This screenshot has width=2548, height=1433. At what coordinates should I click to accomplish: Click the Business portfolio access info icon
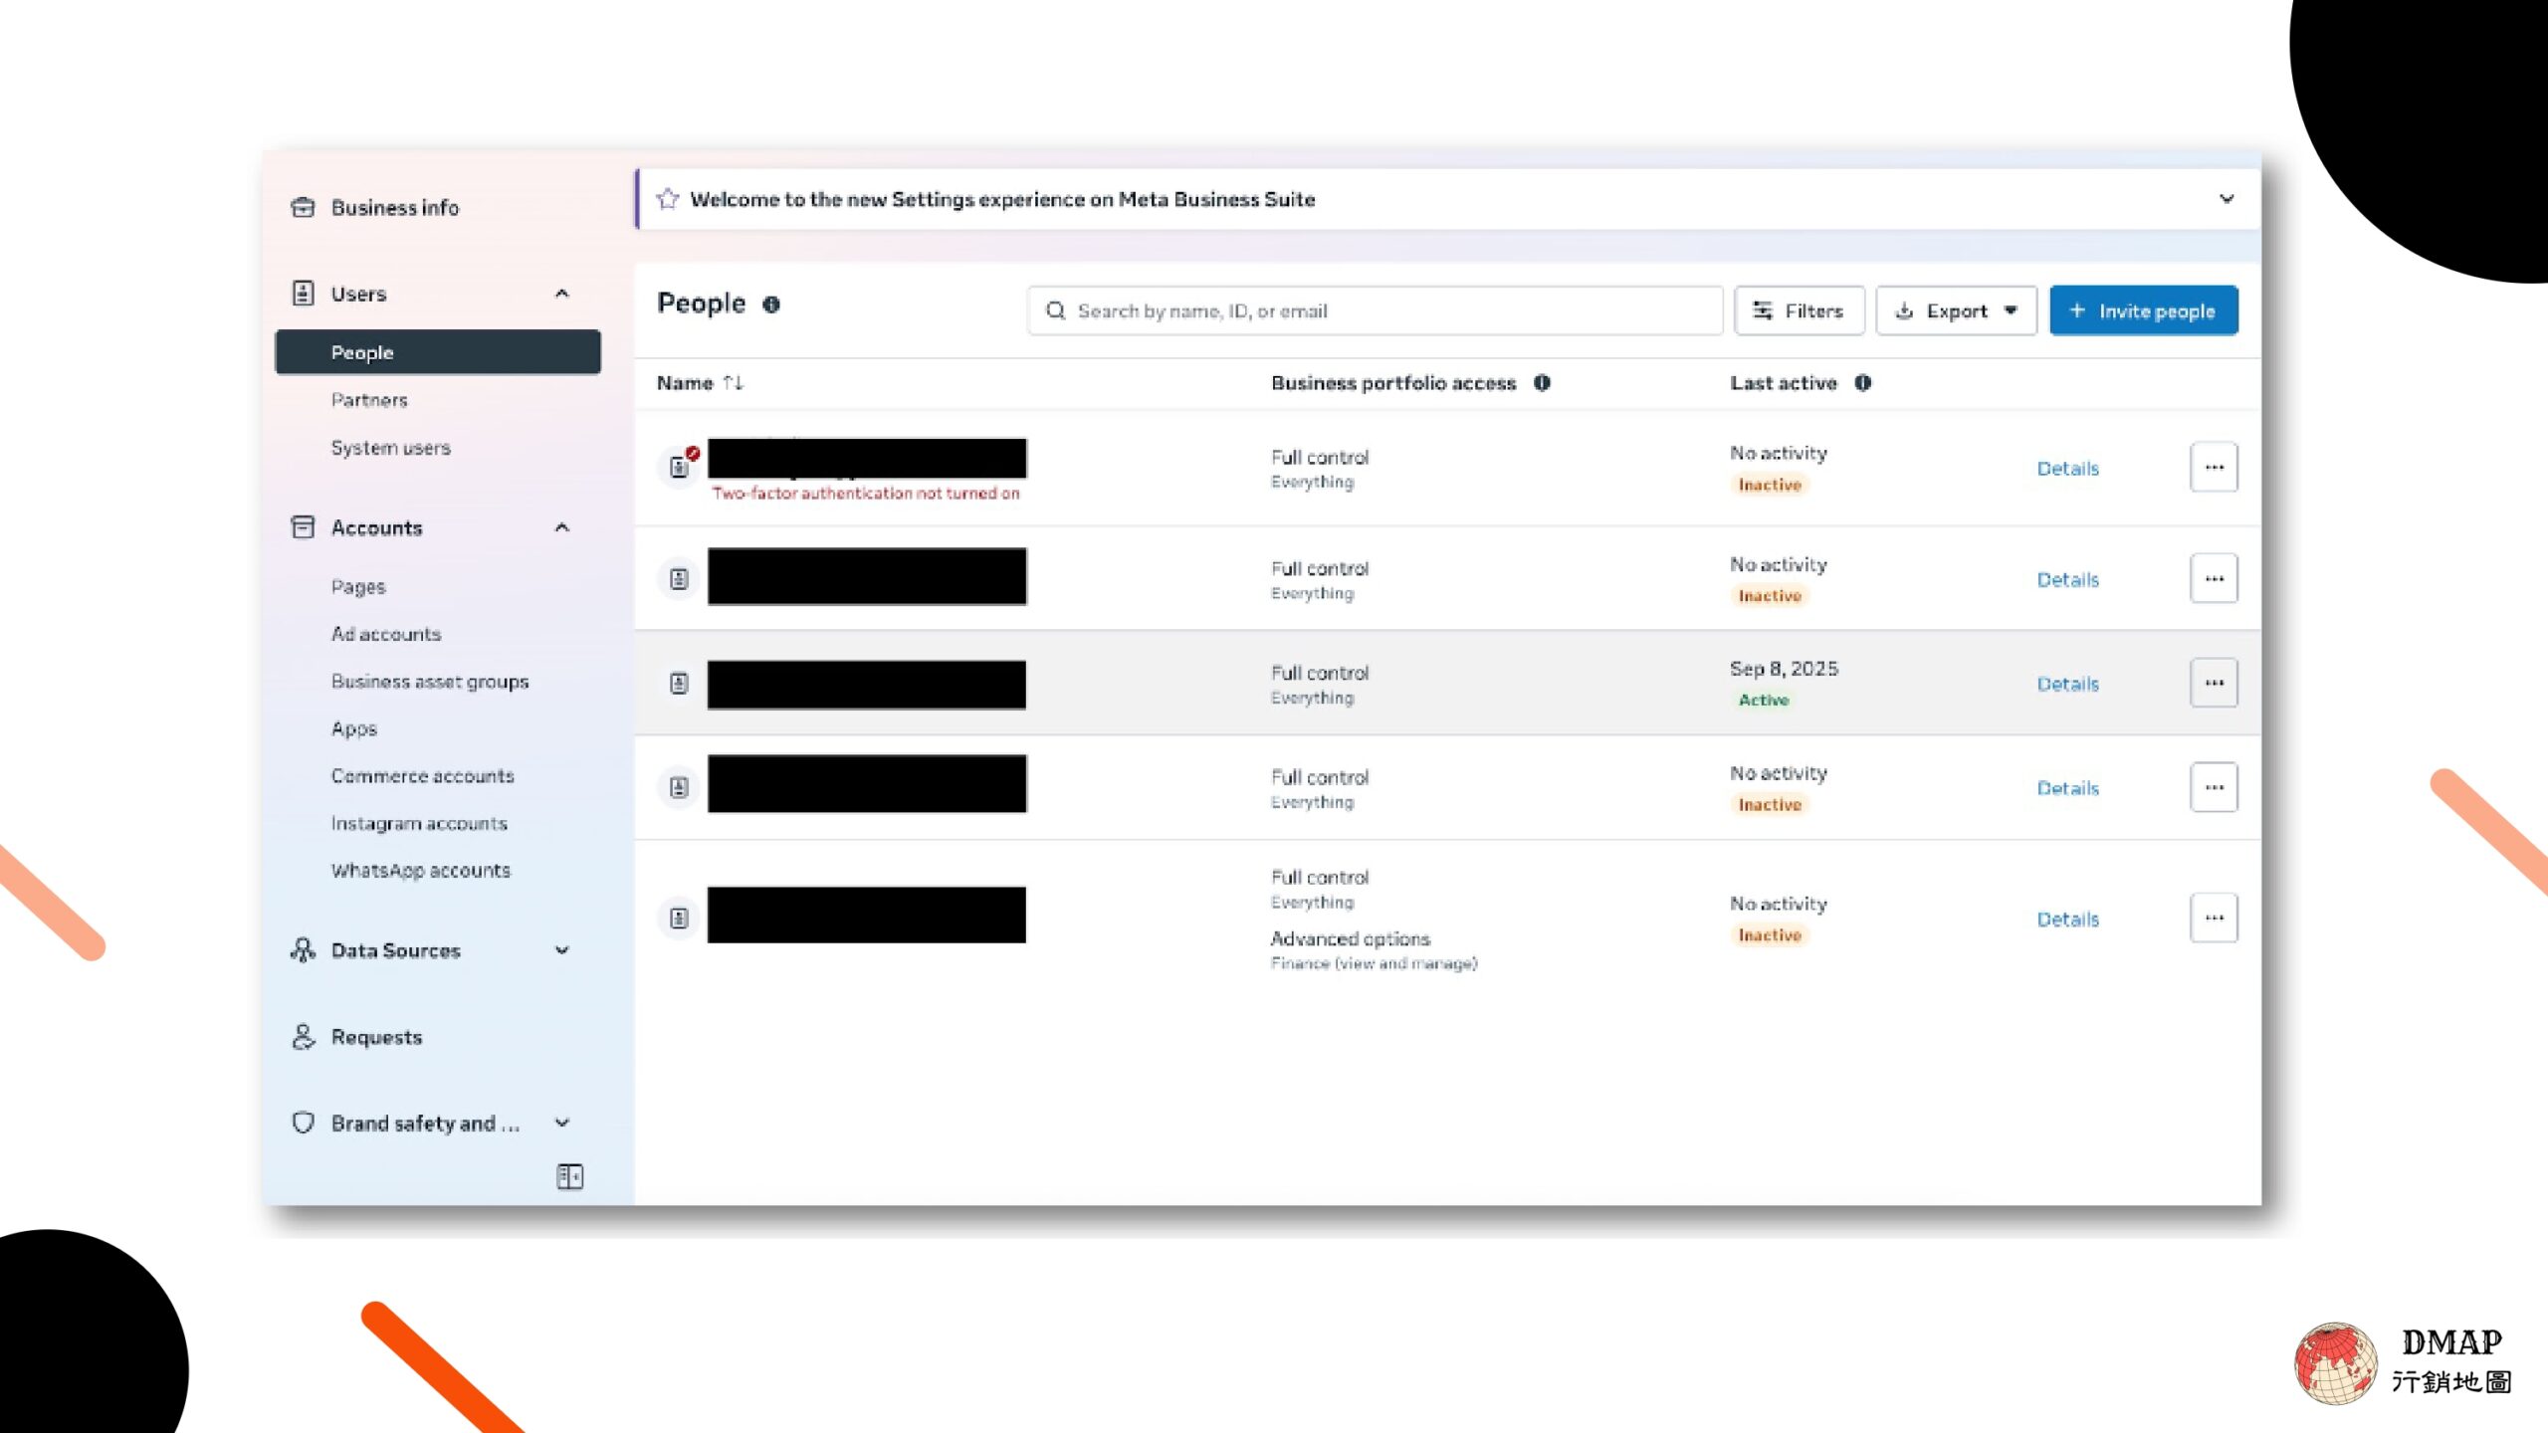(1542, 383)
